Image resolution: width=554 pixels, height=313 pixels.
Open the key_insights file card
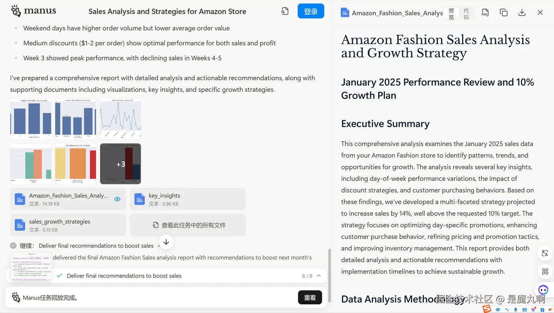188,199
